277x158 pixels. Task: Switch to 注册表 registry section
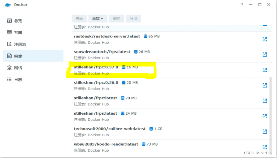pos(33,44)
